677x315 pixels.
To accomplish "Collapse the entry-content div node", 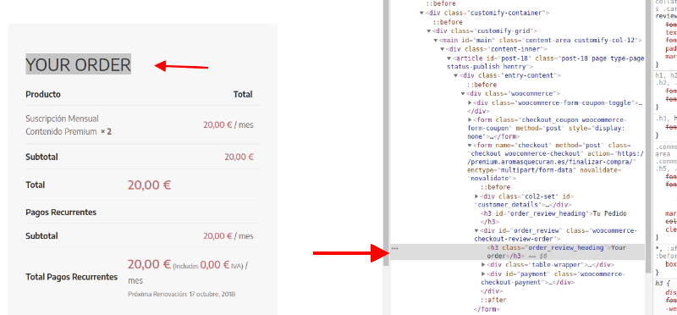I will tap(456, 76).
